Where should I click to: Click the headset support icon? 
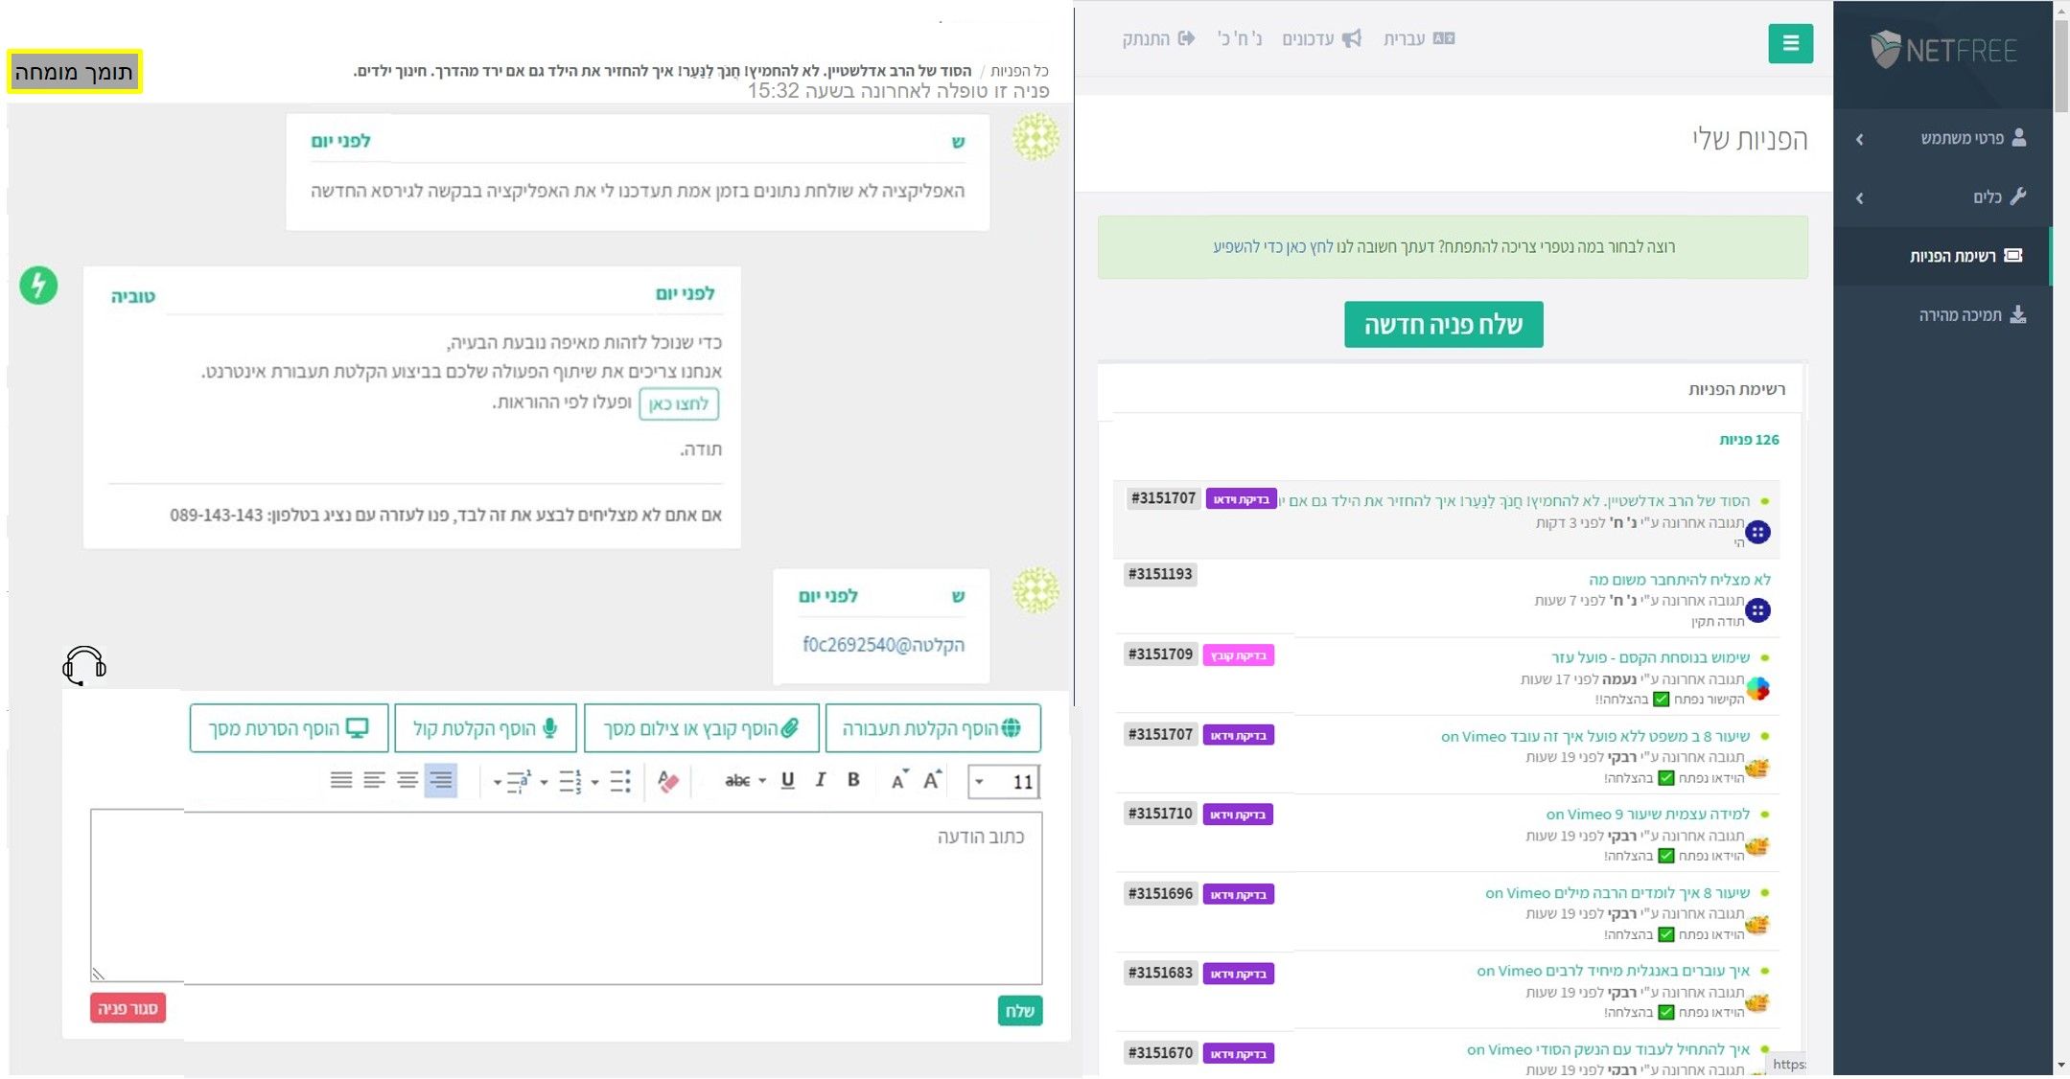tap(84, 665)
